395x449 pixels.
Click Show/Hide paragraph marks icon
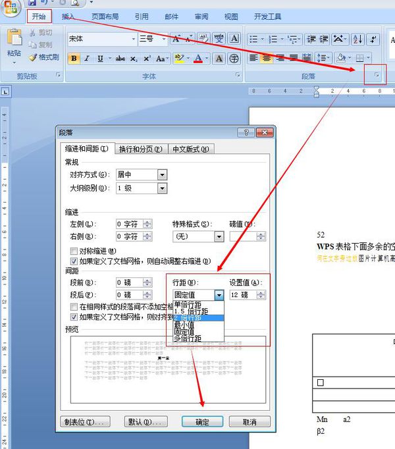[x=373, y=39]
